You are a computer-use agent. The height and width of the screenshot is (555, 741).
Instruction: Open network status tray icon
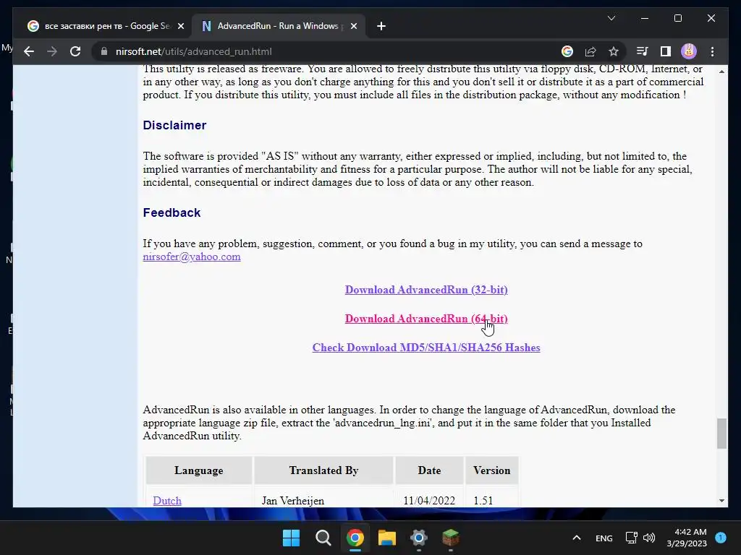631,538
